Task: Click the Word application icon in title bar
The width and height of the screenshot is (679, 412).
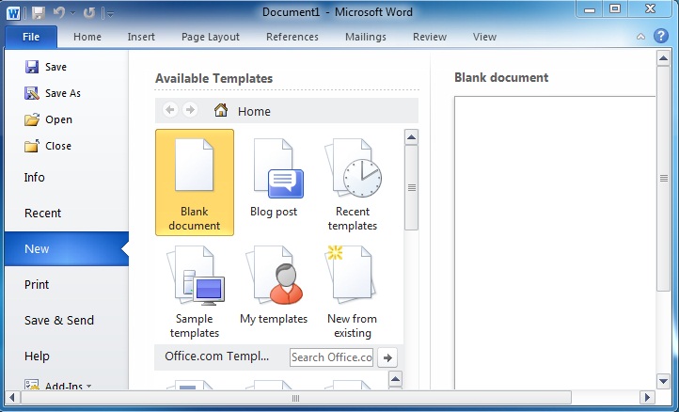Action: coord(13,13)
